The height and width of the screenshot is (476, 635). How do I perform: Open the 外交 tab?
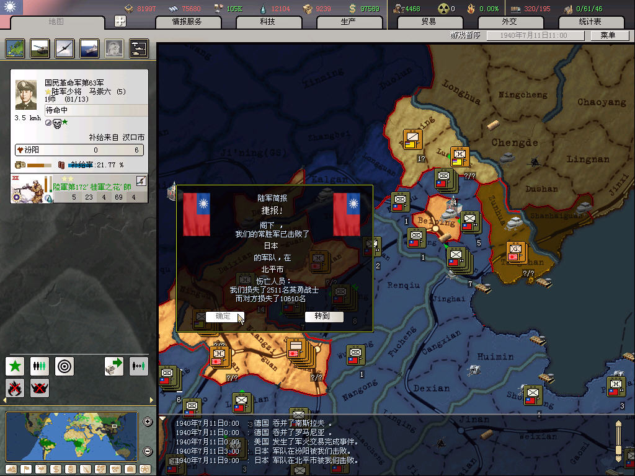[x=510, y=22]
